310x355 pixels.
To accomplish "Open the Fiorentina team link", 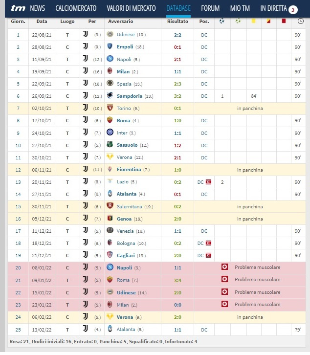I will (129, 170).
